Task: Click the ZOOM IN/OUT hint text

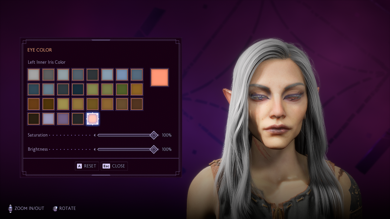Action: click(29, 208)
